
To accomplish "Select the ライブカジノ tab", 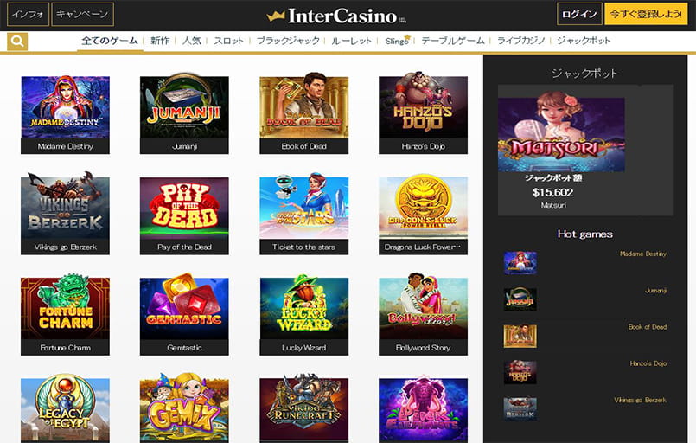I will pos(520,41).
